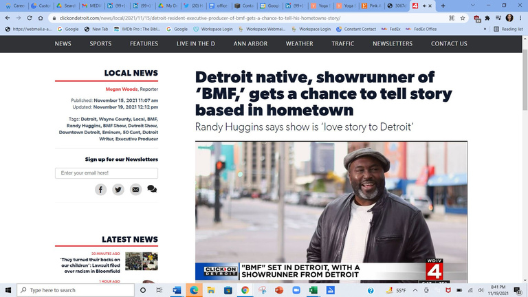
Task: Open the SPORTS navigation menu
Action: coord(100,43)
